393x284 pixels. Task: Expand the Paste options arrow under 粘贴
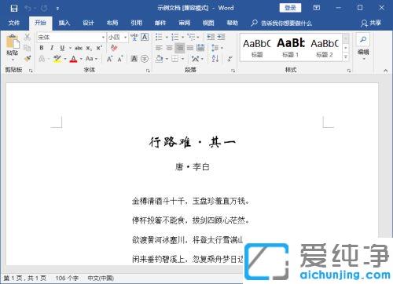[x=13, y=60]
